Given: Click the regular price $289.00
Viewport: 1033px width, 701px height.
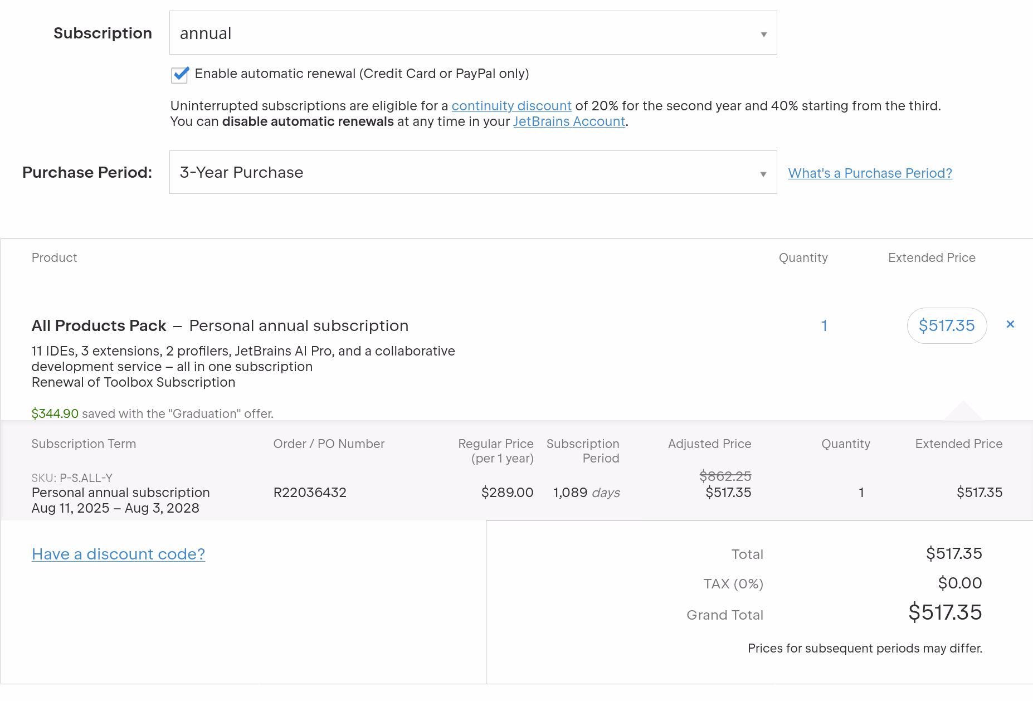Looking at the screenshot, I should [507, 493].
